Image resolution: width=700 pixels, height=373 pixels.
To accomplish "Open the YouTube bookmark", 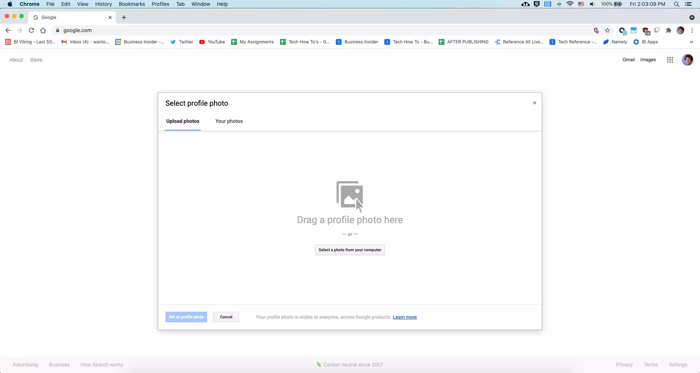I will click(212, 42).
